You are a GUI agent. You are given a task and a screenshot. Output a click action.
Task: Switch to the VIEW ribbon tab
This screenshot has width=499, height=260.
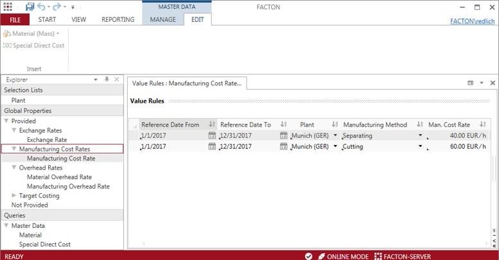[78, 20]
